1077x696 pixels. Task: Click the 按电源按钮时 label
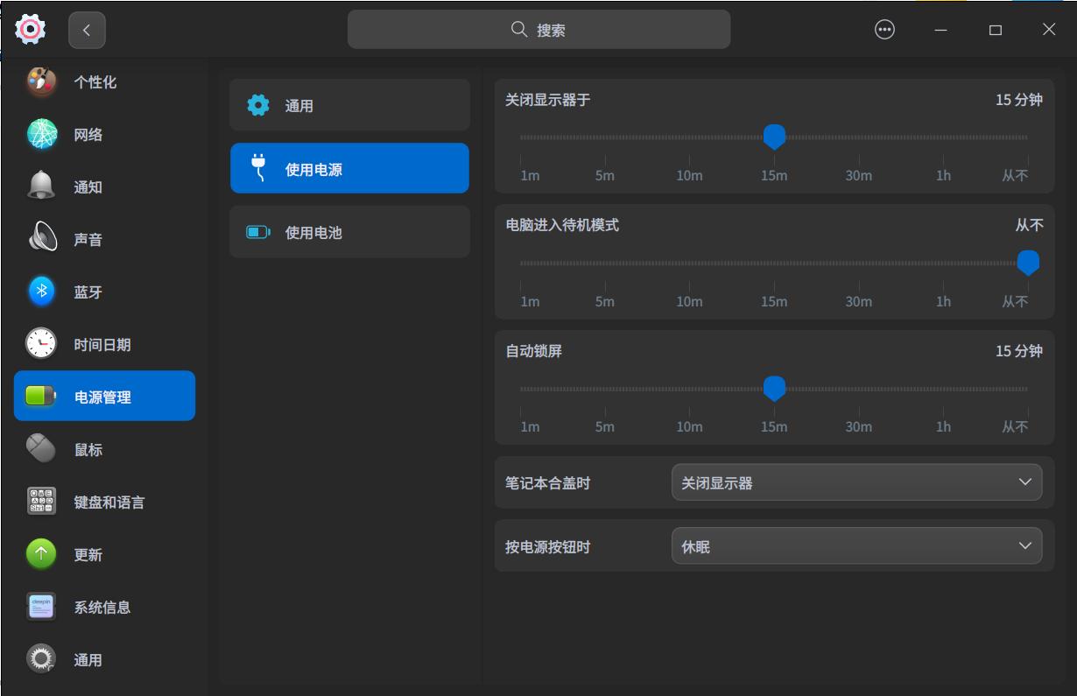tap(548, 547)
